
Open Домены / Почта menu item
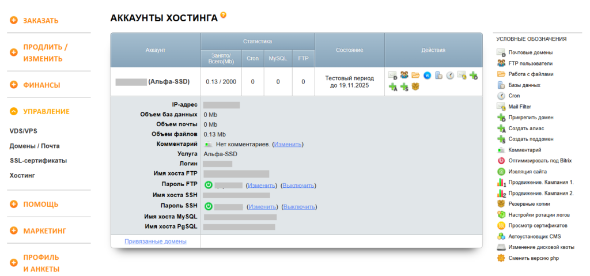tap(35, 146)
